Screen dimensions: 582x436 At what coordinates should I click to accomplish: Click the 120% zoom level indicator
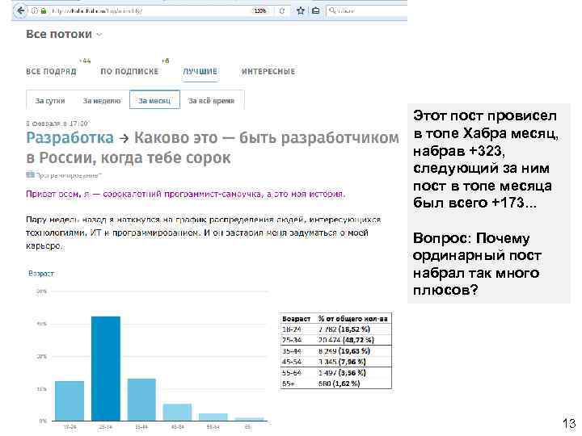259,10
